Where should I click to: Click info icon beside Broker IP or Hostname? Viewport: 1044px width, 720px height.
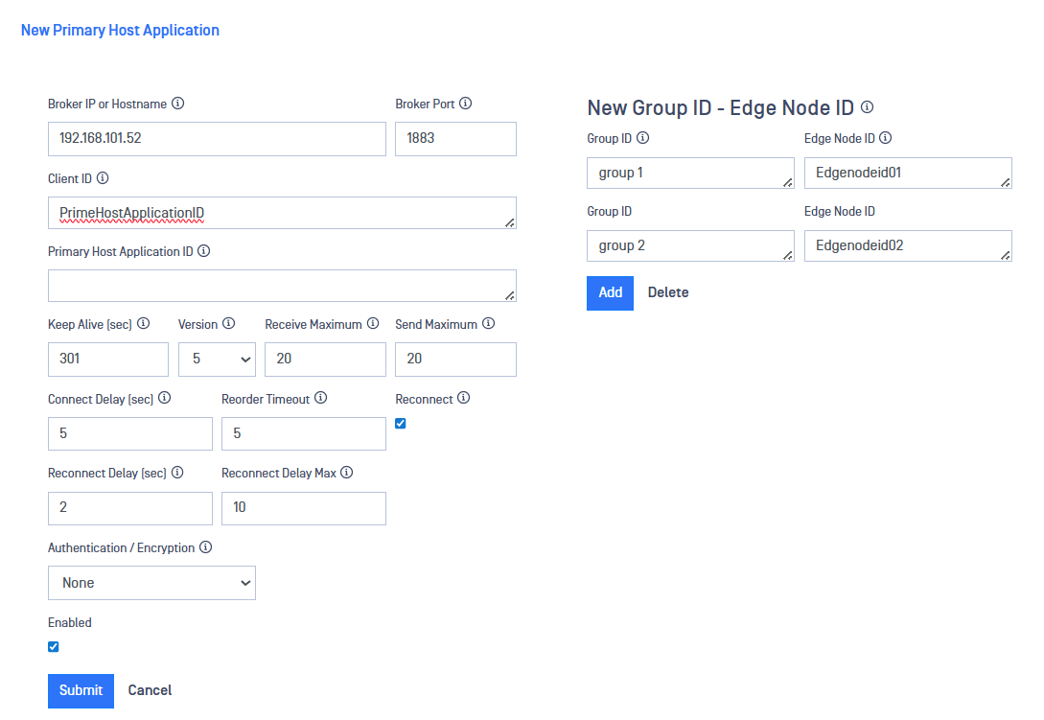point(177,104)
